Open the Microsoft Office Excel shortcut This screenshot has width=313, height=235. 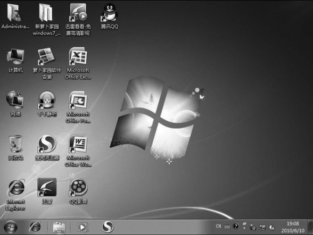tap(78, 63)
